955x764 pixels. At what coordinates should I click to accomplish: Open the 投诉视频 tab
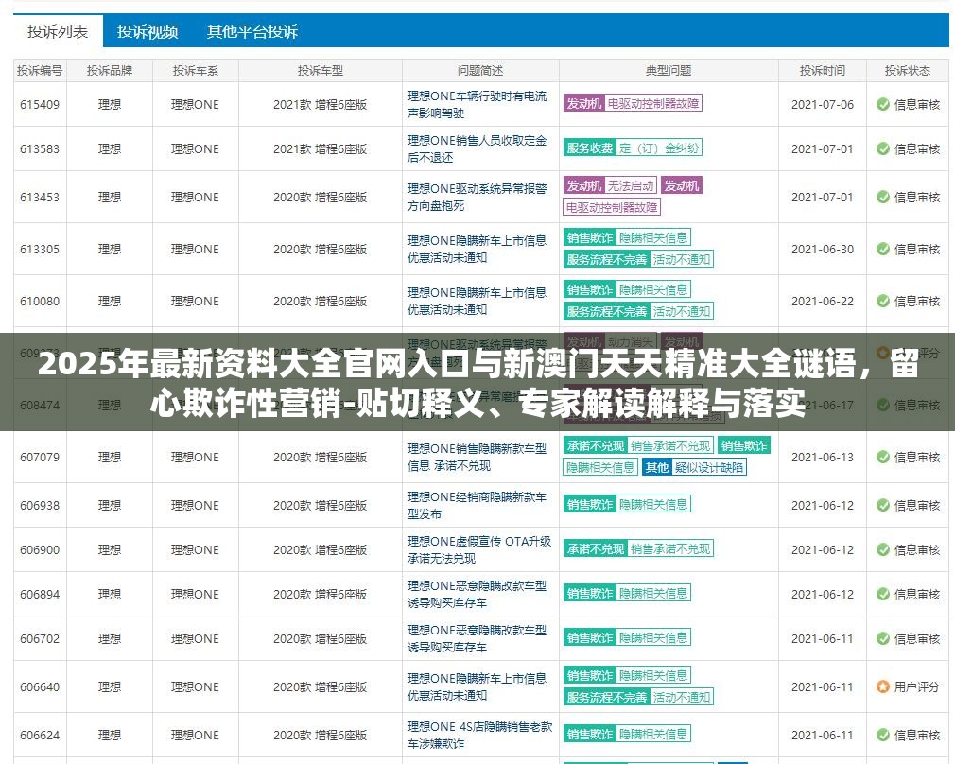(148, 32)
